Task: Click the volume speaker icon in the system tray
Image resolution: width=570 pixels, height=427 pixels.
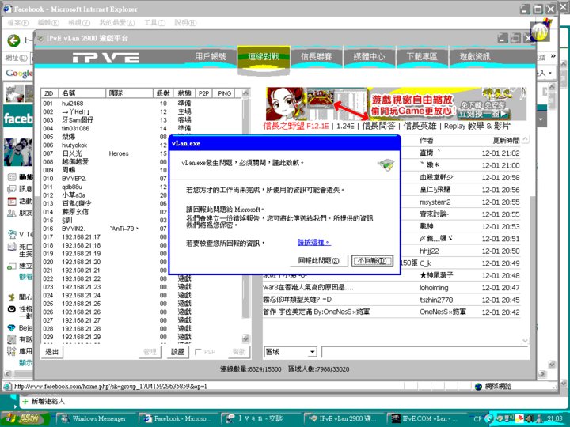Action: click(529, 418)
